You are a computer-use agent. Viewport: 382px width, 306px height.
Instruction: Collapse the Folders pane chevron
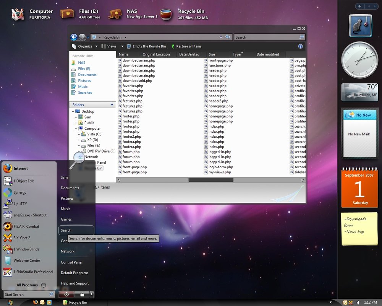click(x=112, y=104)
